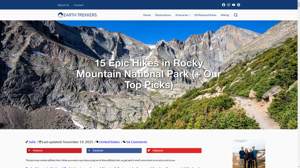Open the About Us link
This screenshot has width=300, height=168.
63,5
